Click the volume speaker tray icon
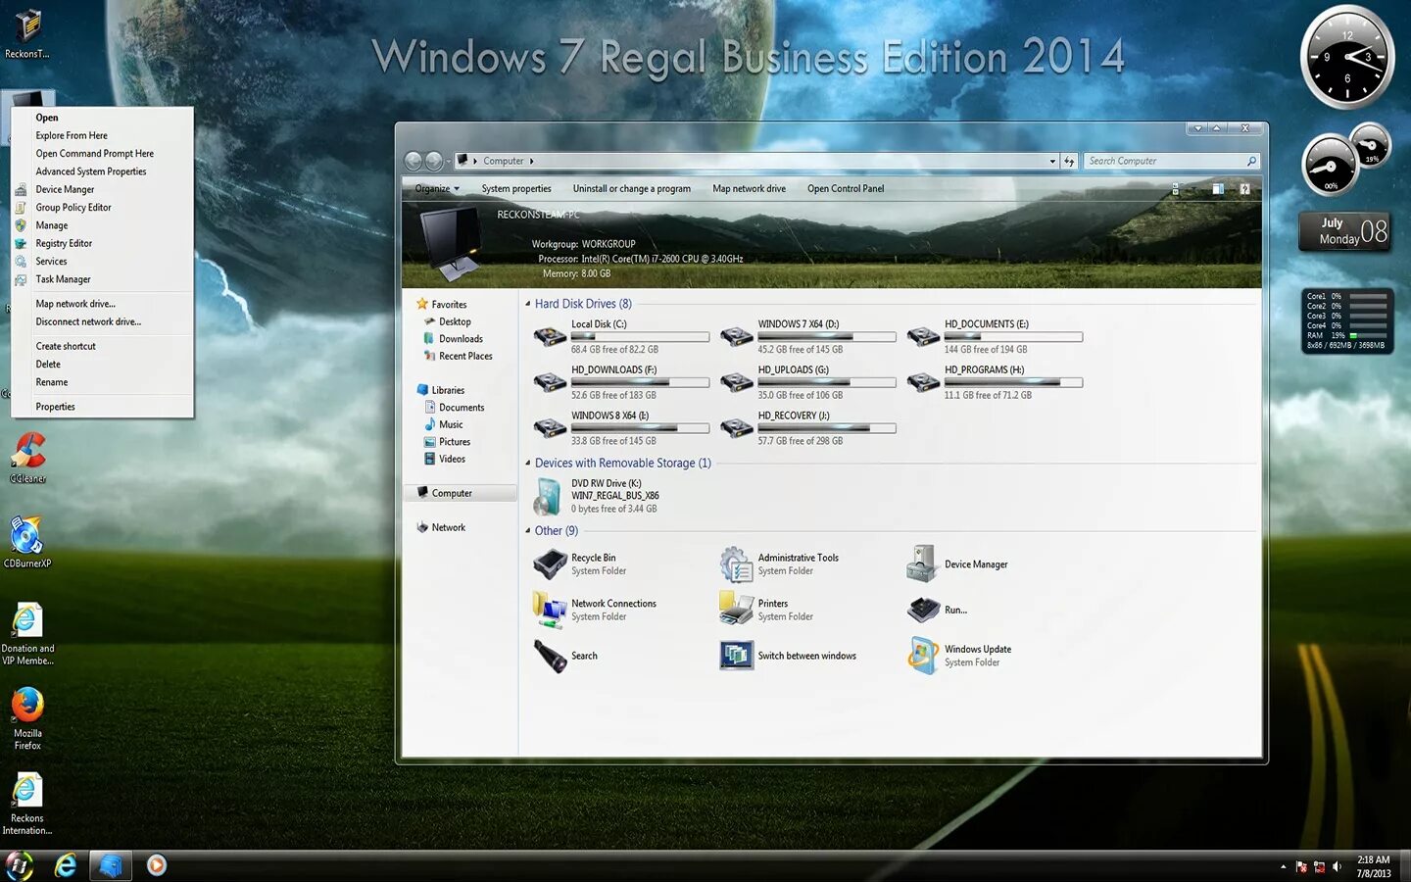1411x882 pixels. (x=1337, y=866)
